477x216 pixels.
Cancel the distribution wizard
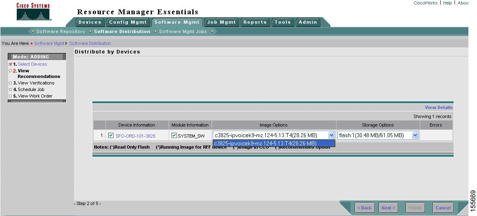tap(443, 208)
